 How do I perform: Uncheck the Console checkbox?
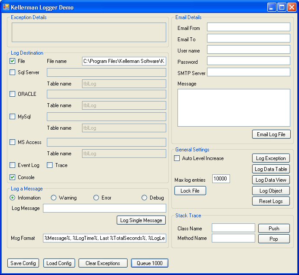13,177
